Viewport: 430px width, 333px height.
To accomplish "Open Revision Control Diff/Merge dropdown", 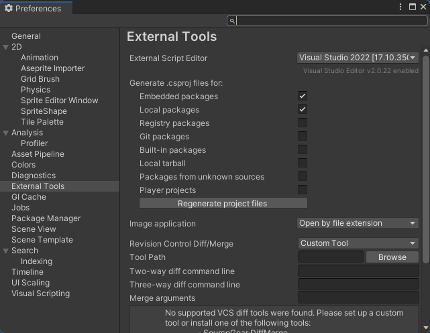I will click(x=358, y=243).
